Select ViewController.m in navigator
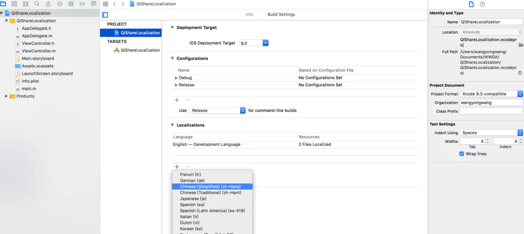 coord(38,51)
